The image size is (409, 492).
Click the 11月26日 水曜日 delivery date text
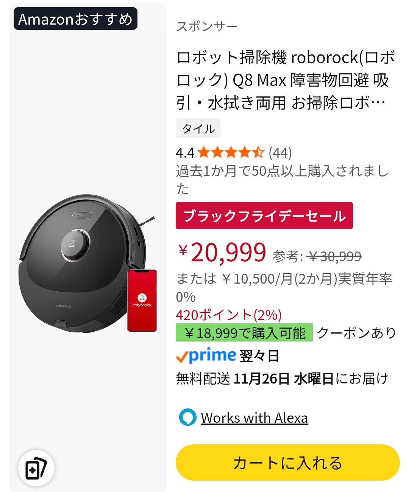(x=283, y=379)
